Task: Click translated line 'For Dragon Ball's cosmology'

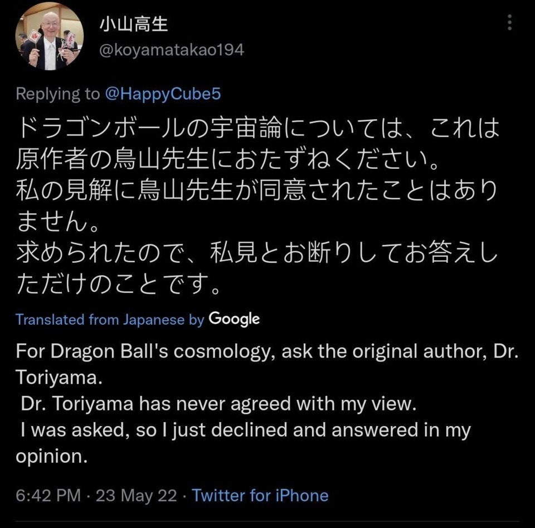Action: pyautogui.click(x=267, y=351)
